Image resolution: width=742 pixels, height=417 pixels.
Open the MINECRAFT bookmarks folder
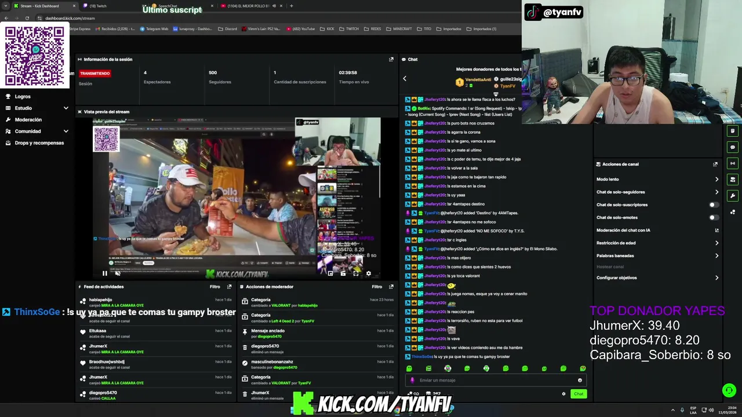click(399, 28)
